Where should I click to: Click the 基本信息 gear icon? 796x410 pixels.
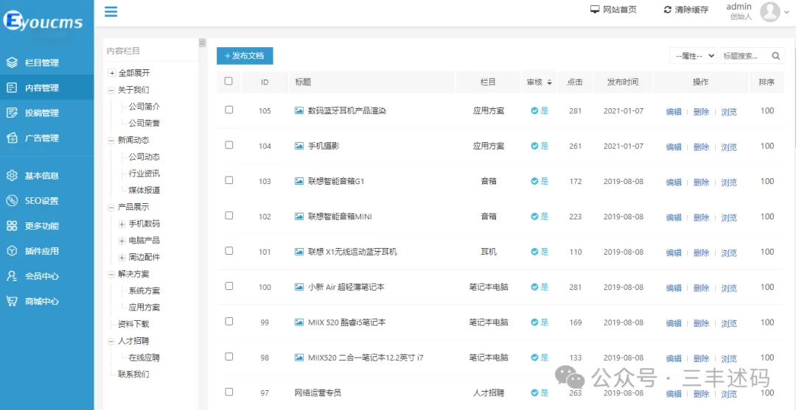coord(13,176)
